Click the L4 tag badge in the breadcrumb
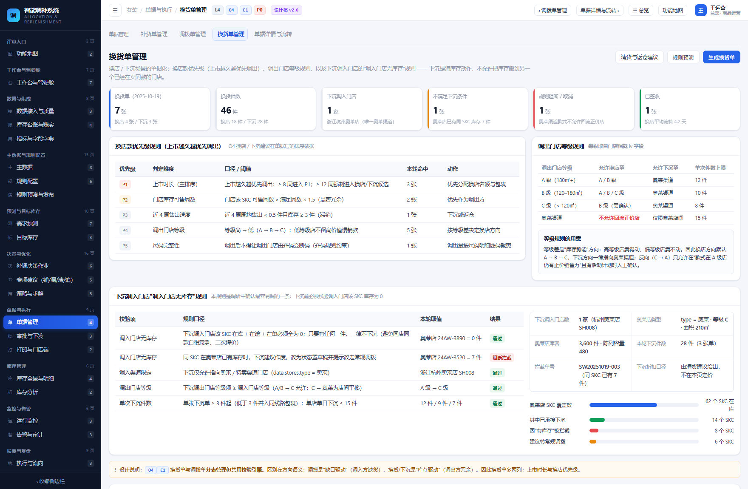Image resolution: width=748 pixels, height=489 pixels. (218, 10)
